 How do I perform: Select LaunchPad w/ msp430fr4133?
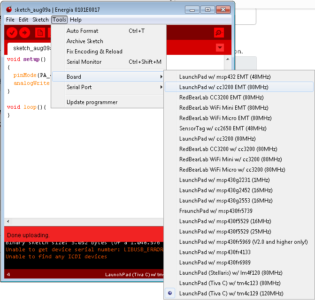(x=239, y=252)
